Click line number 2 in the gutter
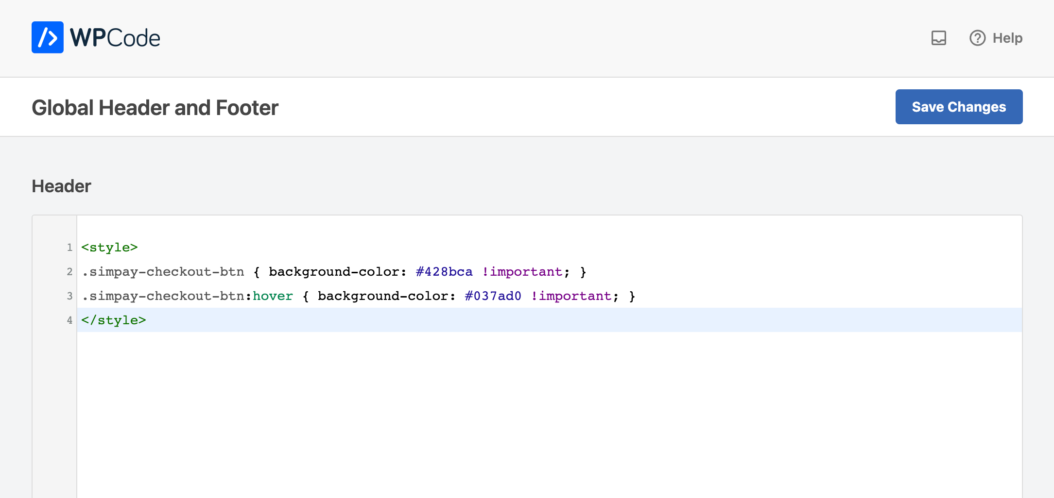The height and width of the screenshot is (498, 1054). pos(69,272)
